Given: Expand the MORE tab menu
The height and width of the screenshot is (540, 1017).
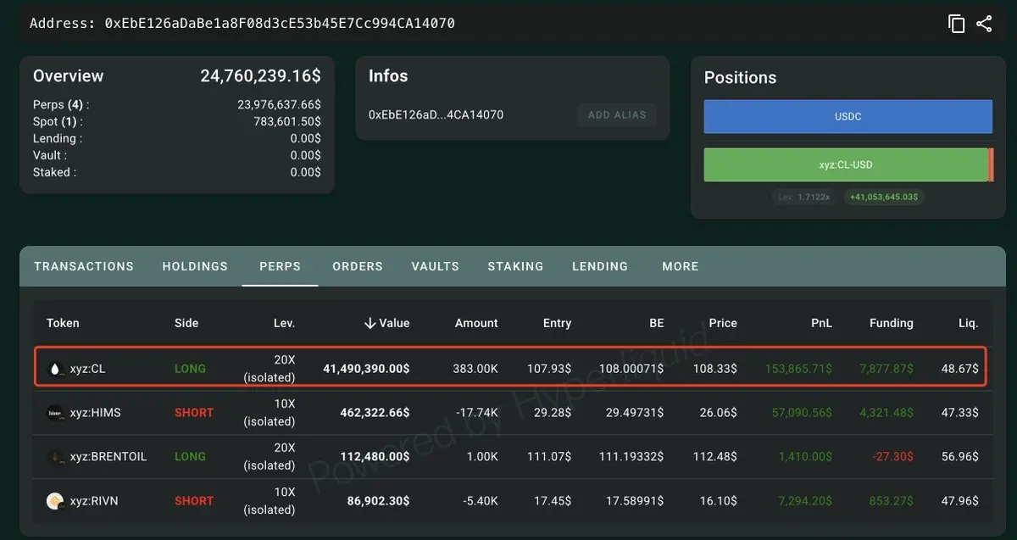Looking at the screenshot, I should (681, 266).
